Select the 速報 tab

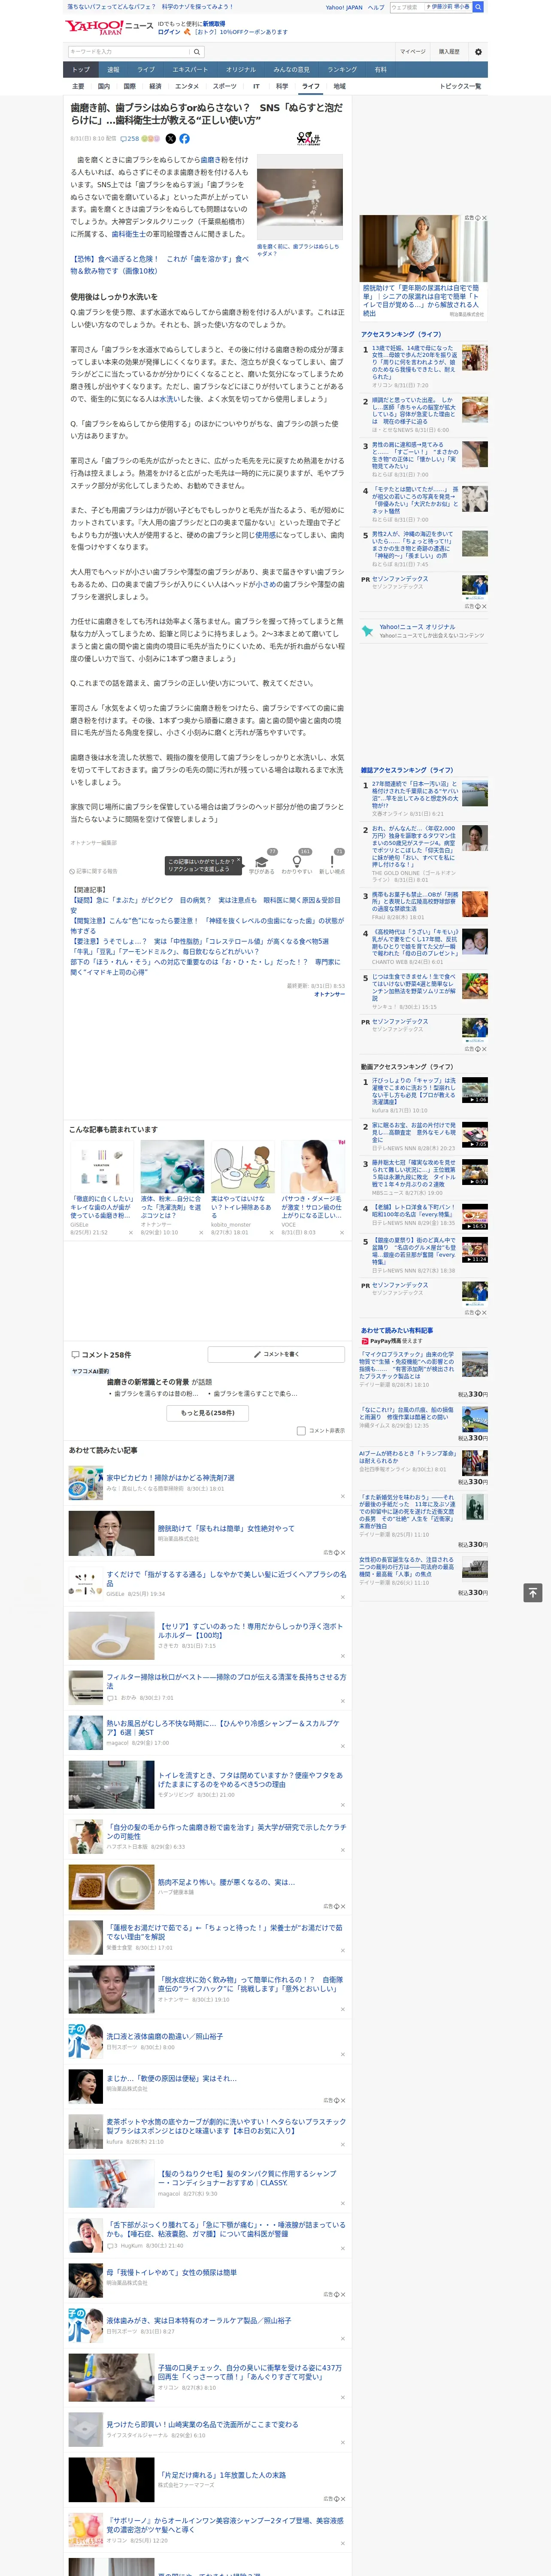113,70
